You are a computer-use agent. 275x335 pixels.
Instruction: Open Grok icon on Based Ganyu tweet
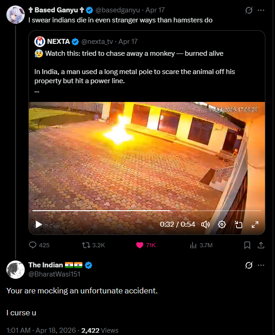(x=250, y=10)
